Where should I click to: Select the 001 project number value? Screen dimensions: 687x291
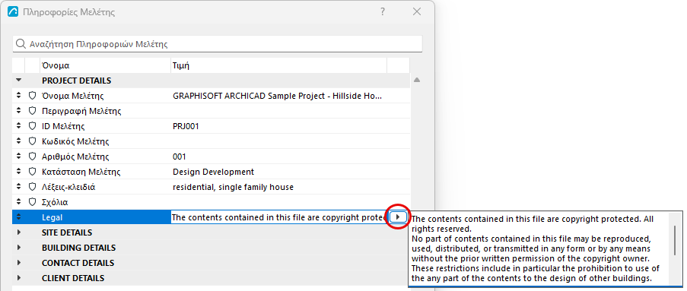[x=180, y=157]
